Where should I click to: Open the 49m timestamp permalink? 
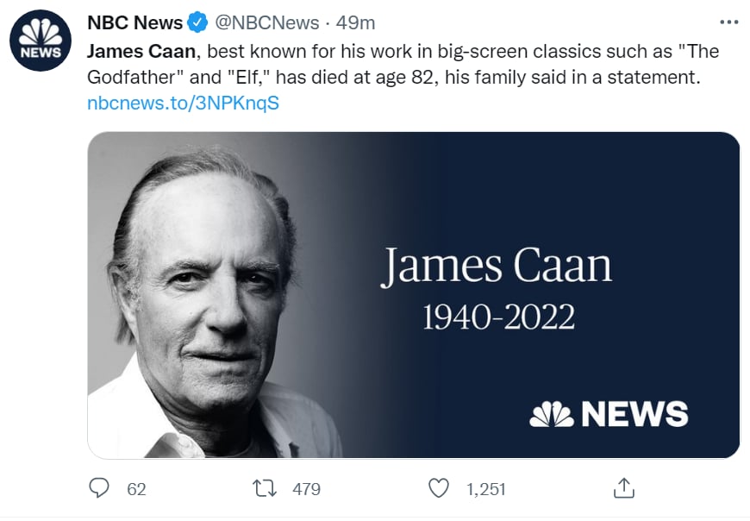click(355, 22)
